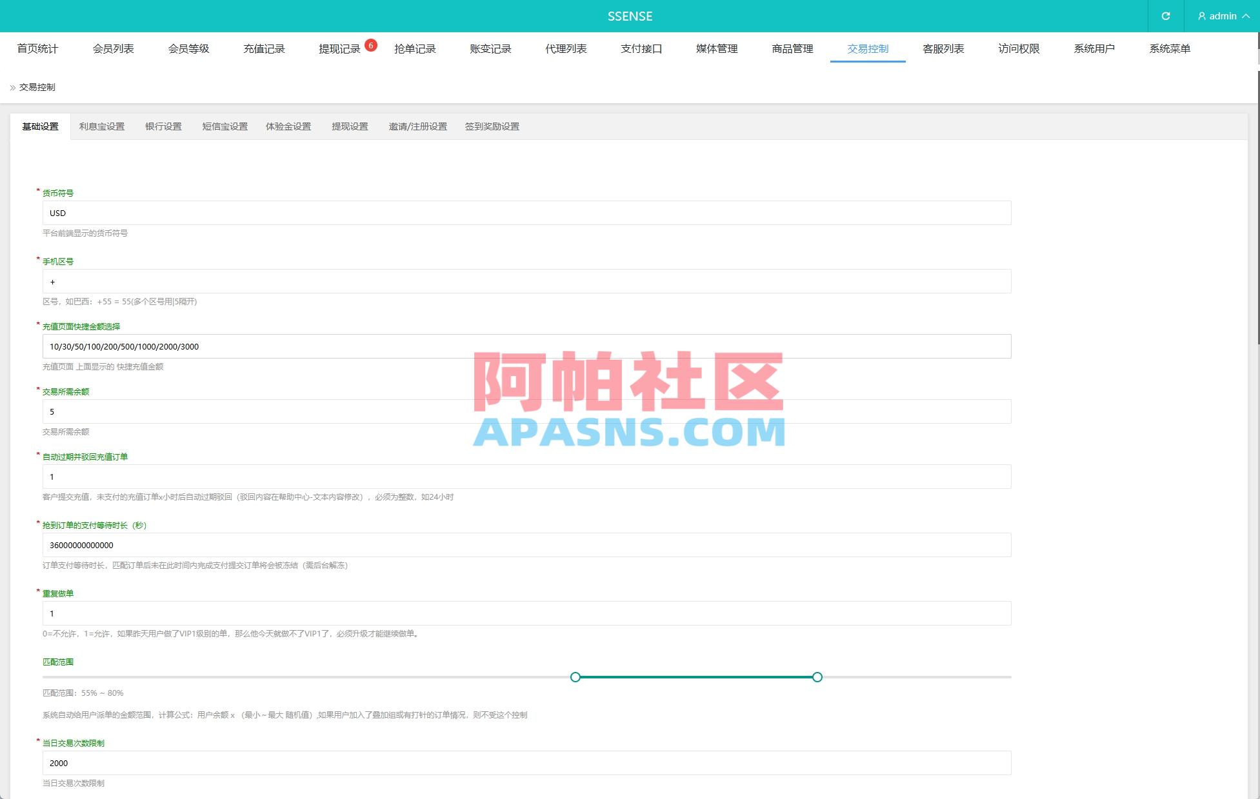The height and width of the screenshot is (799, 1260).
Task: Open the 抢单记录 page
Action: (x=415, y=48)
